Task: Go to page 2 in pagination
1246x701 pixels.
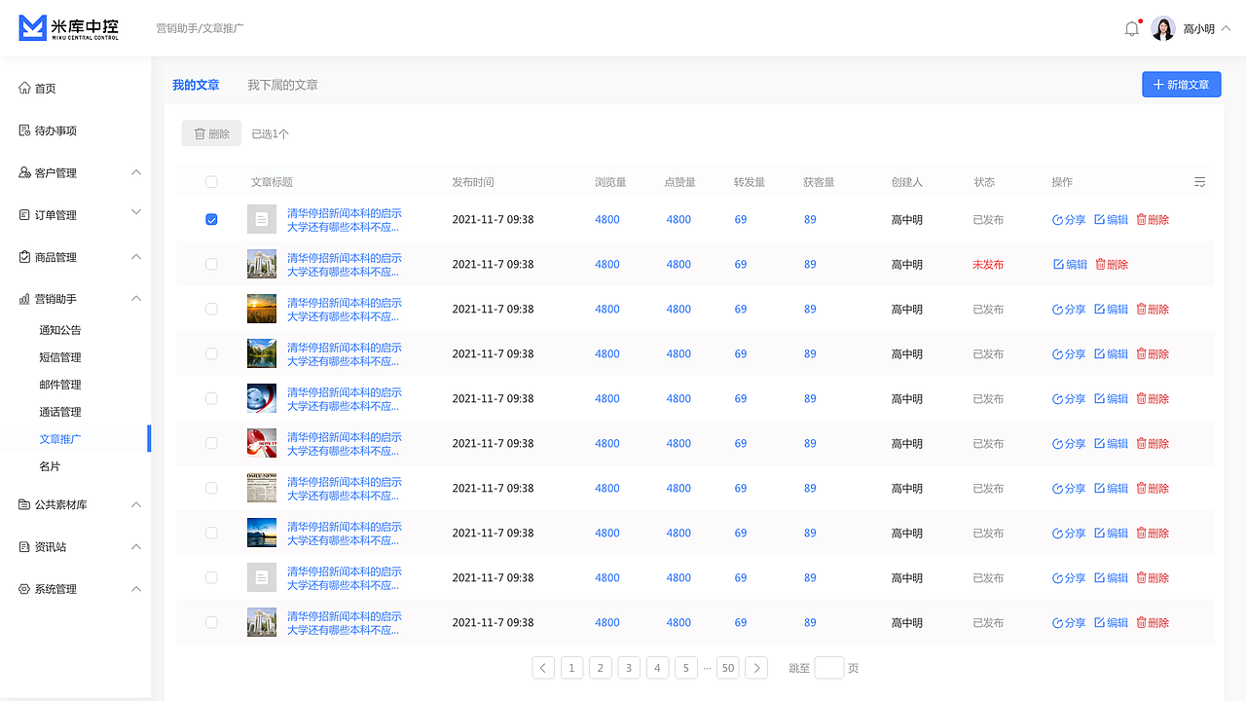Action: 601,668
